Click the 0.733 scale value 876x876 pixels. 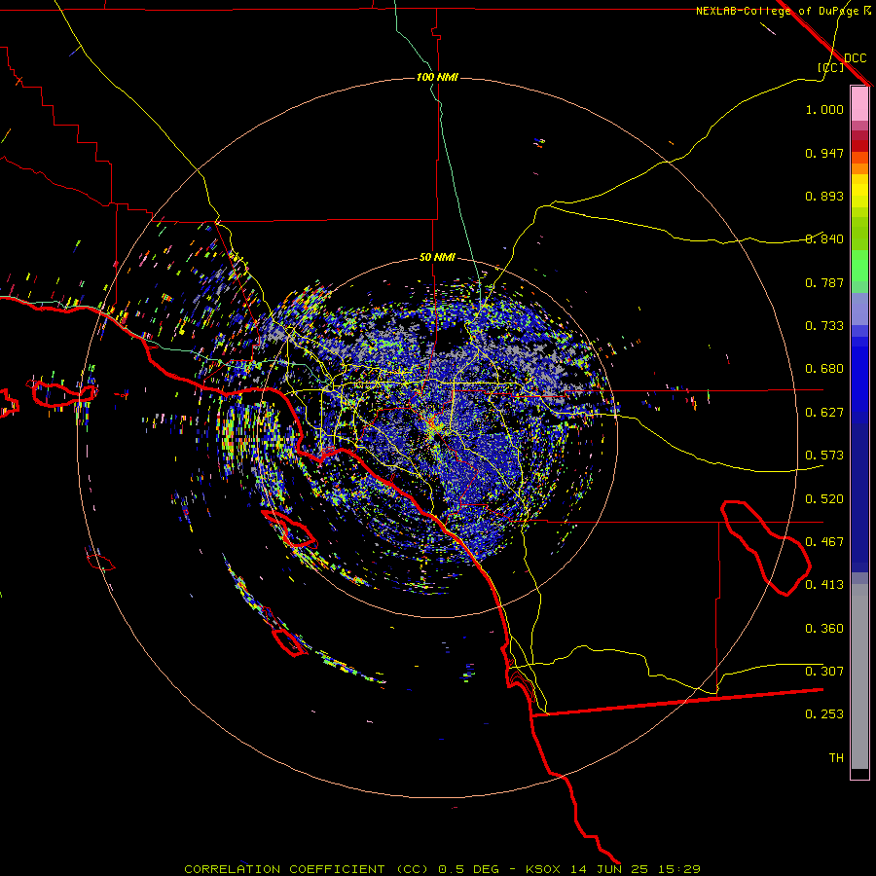click(824, 326)
